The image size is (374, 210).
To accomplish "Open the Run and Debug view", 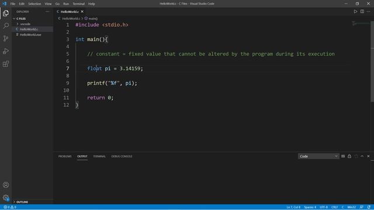I will click(x=6, y=51).
